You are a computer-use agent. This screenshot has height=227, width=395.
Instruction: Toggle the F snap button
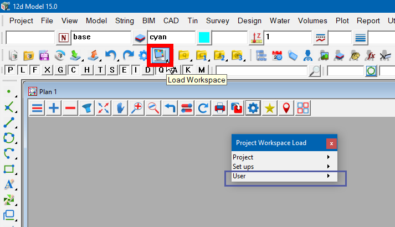tap(35, 70)
